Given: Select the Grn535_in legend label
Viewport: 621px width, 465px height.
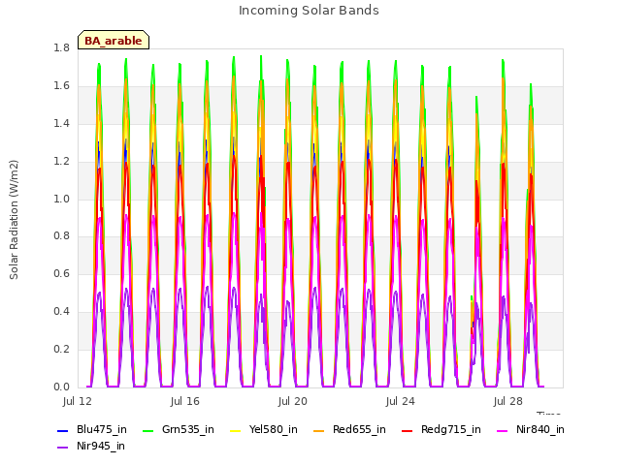Looking at the screenshot, I should click(188, 429).
